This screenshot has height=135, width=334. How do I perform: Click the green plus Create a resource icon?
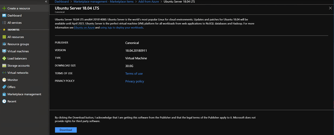4,8
